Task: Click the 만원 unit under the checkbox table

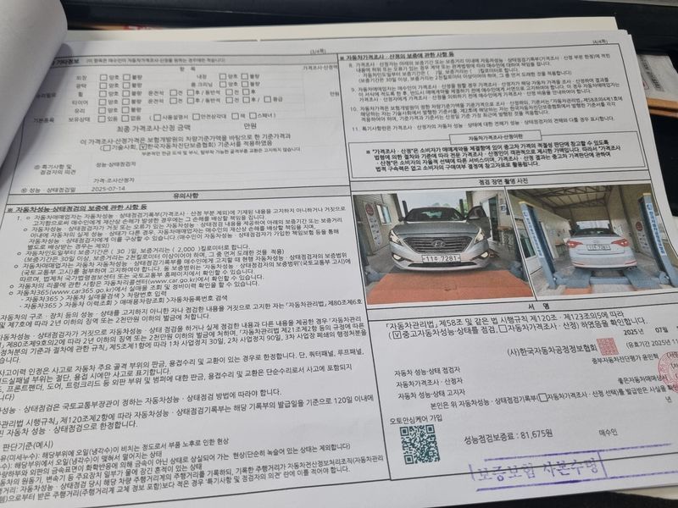Action: (x=250, y=126)
